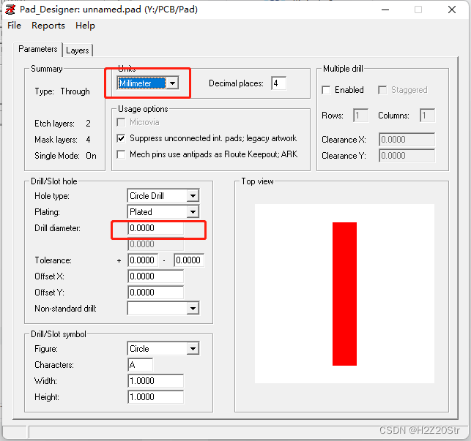This screenshot has height=441, width=471.
Task: Open the Figure dropdown showing Circle
Action: [x=163, y=349]
